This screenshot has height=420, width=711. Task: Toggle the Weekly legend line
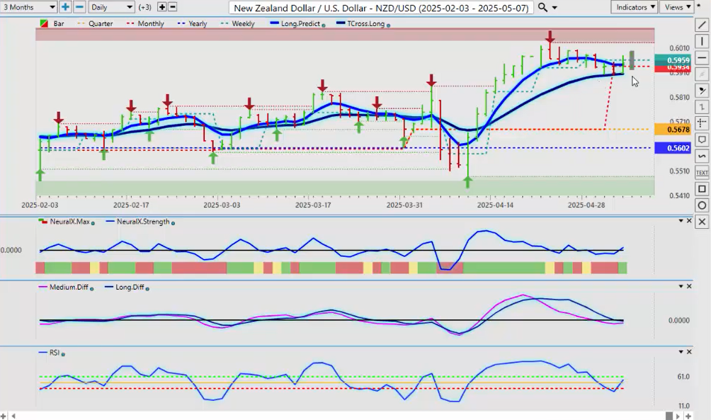point(239,23)
